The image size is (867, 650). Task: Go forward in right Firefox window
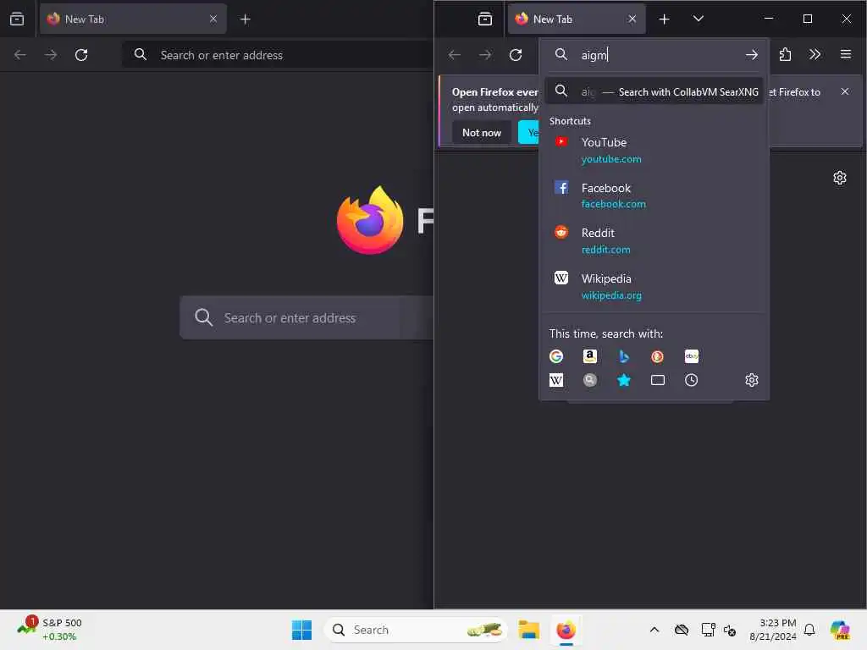pyautogui.click(x=485, y=55)
